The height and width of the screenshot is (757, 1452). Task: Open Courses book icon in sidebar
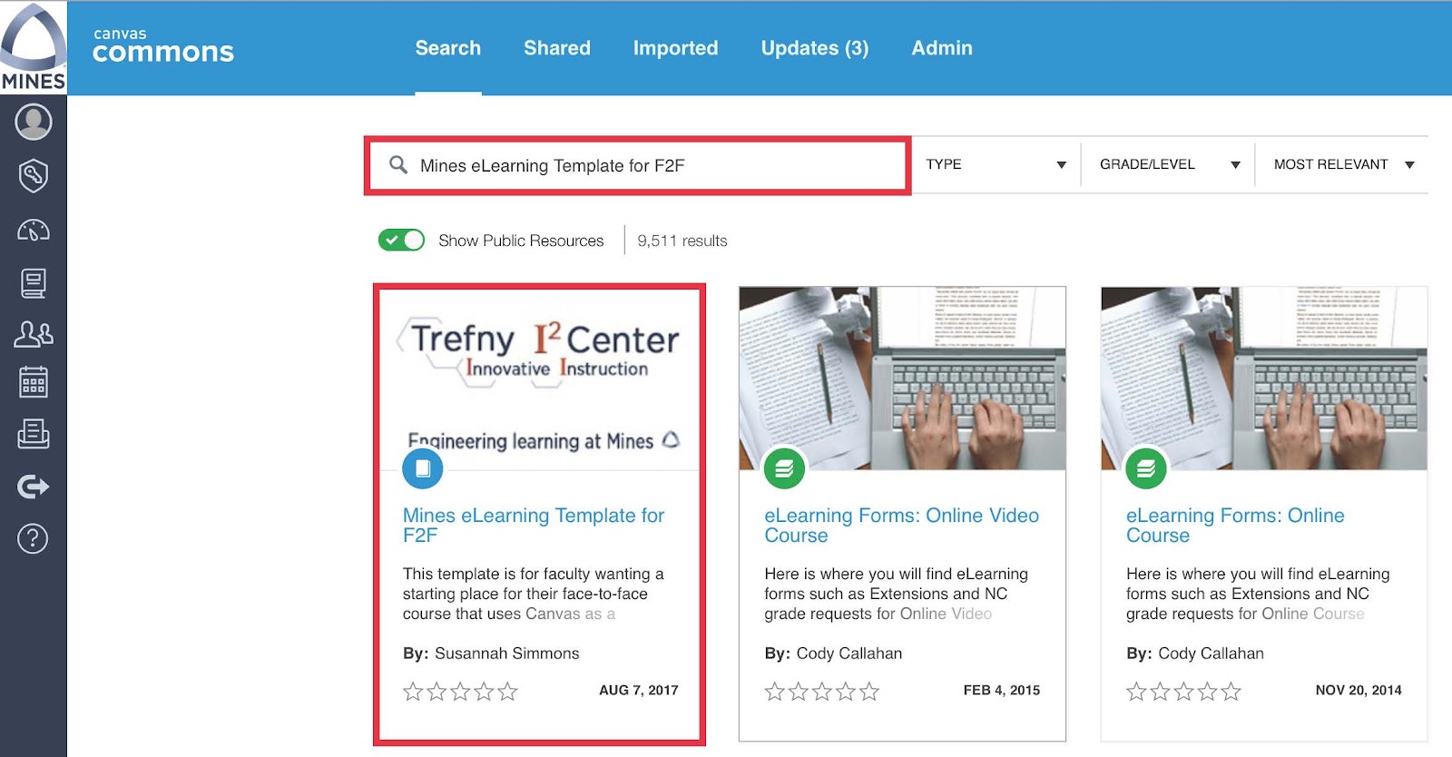pyautogui.click(x=34, y=283)
